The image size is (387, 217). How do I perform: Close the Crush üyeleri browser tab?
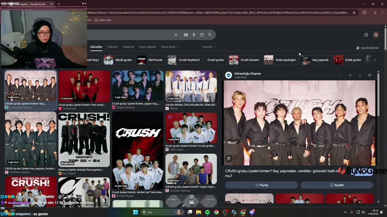point(51,4)
